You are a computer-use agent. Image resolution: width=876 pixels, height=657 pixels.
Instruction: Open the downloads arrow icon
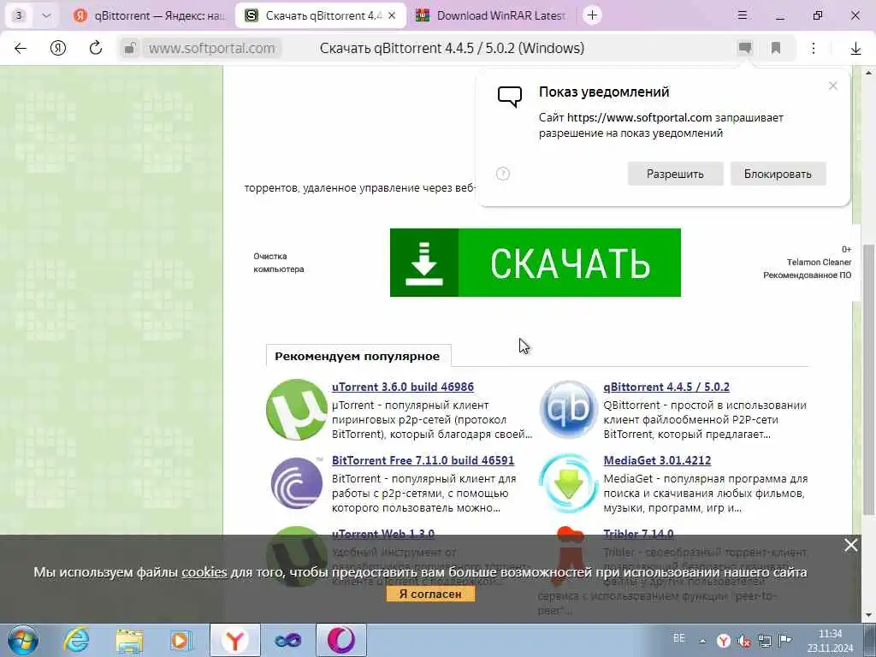pos(855,49)
